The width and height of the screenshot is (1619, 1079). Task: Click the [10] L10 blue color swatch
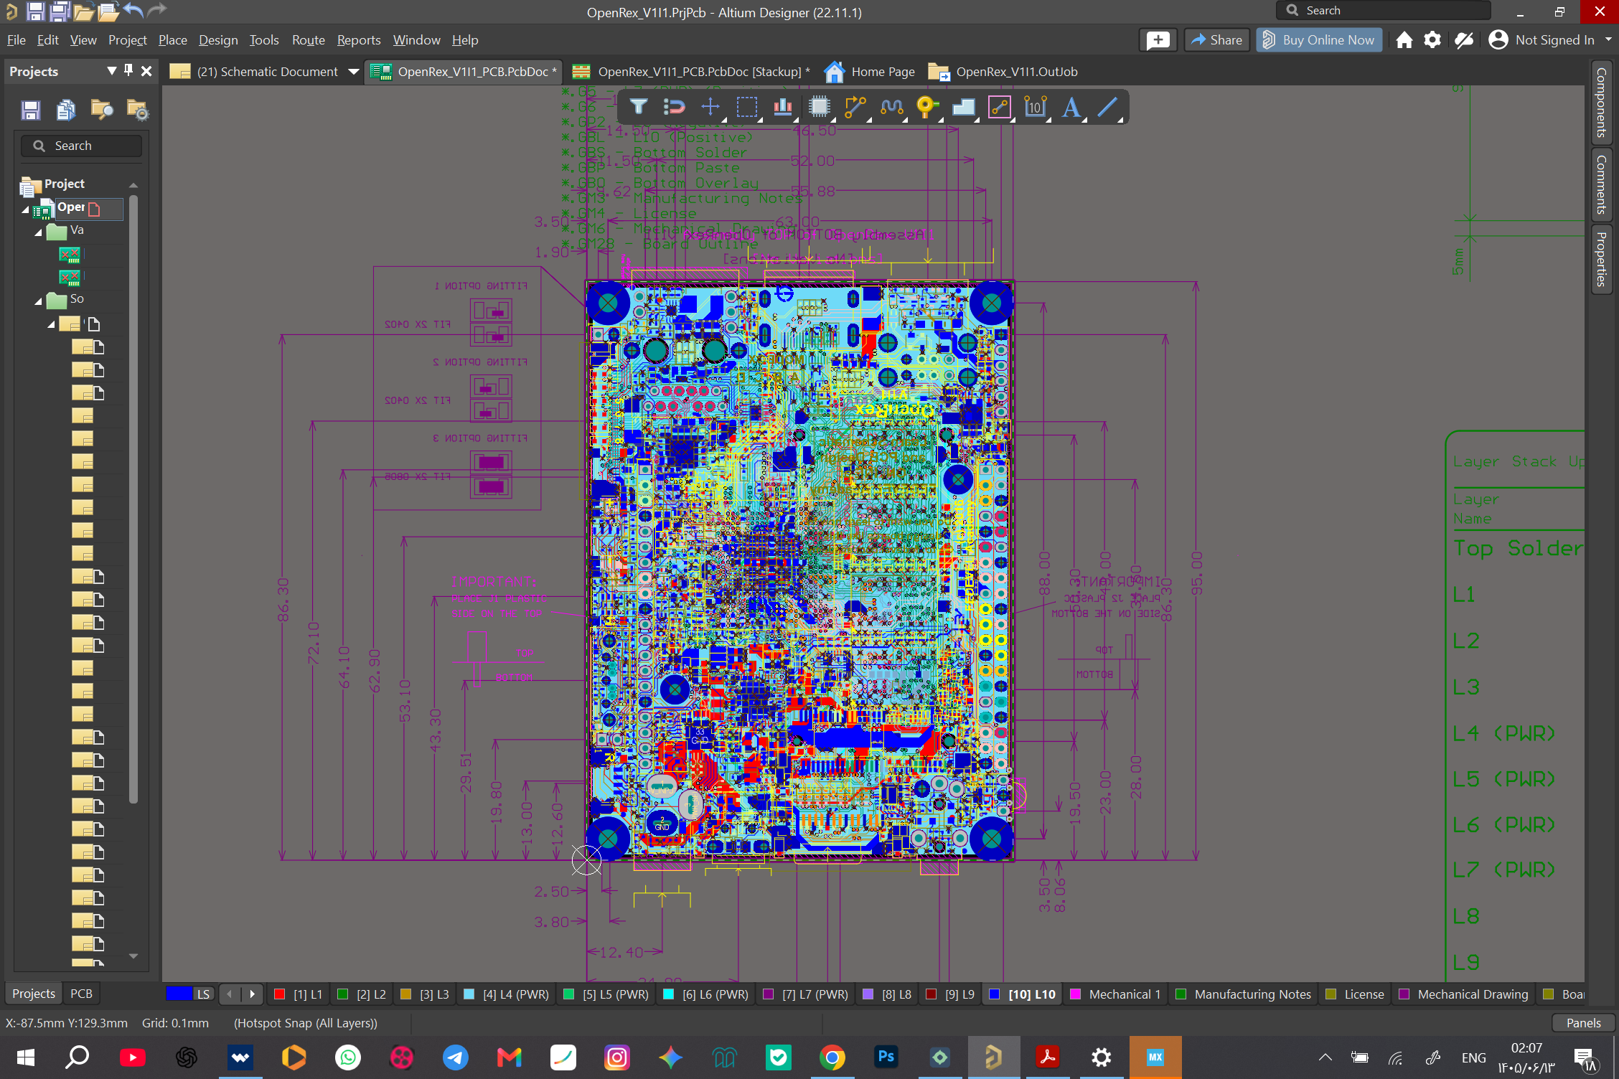point(995,994)
